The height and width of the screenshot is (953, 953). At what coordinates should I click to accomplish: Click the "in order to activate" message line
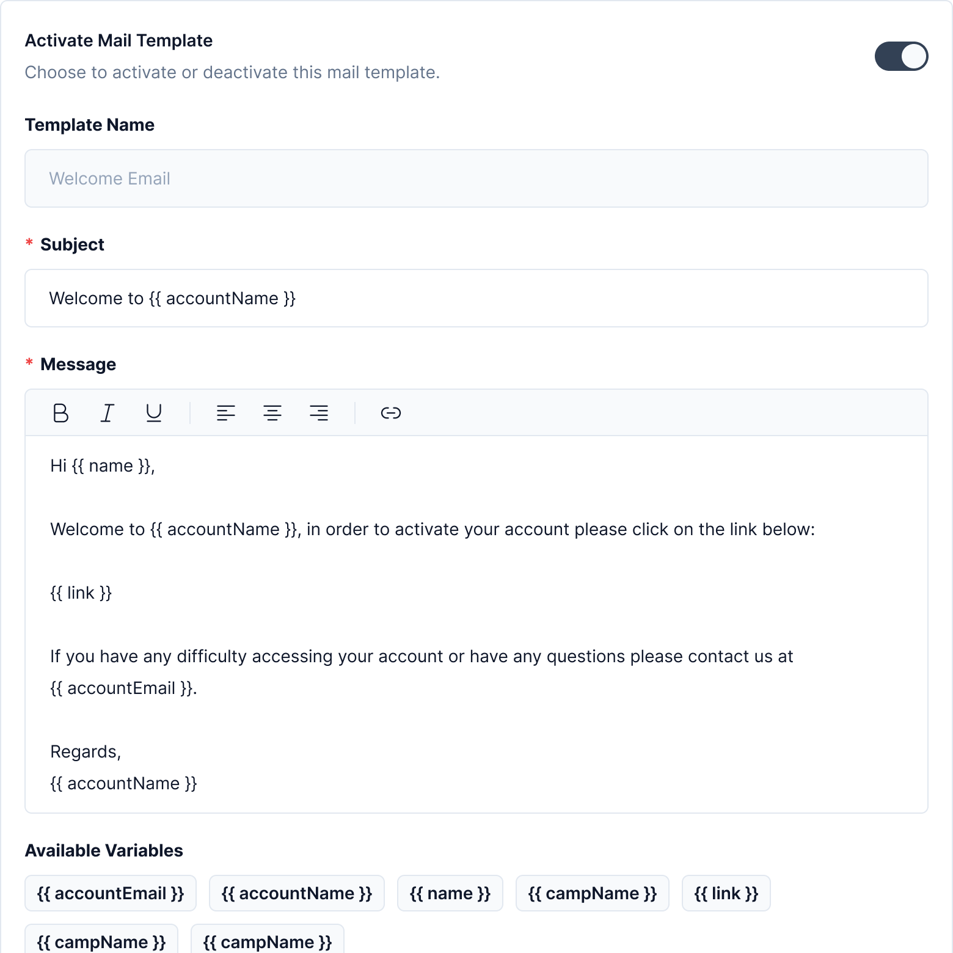point(433,530)
